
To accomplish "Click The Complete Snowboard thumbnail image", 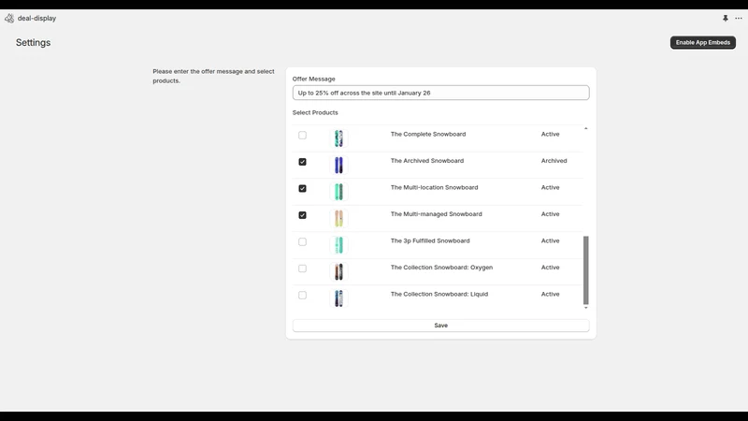I will (x=338, y=138).
